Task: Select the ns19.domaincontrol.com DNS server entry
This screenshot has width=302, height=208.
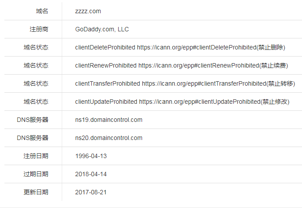Action: point(108,120)
